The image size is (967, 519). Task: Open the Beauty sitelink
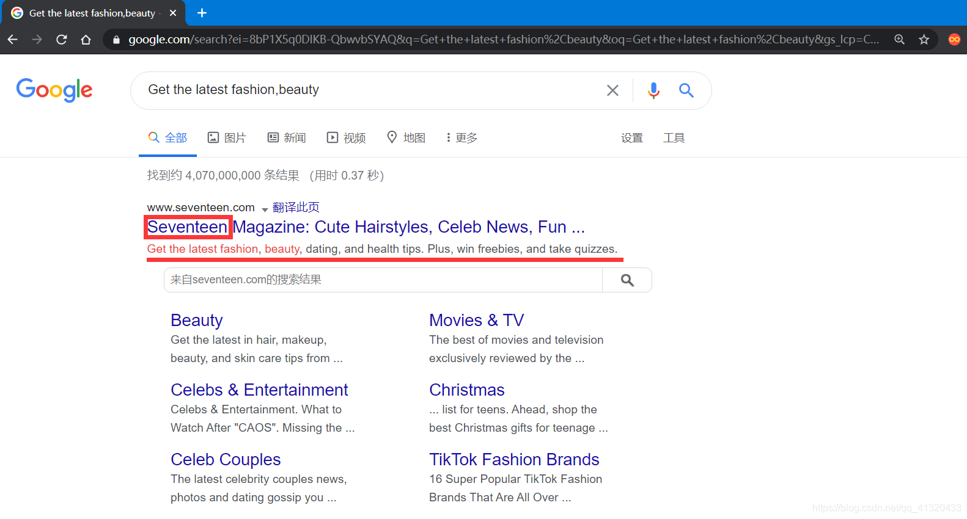197,320
